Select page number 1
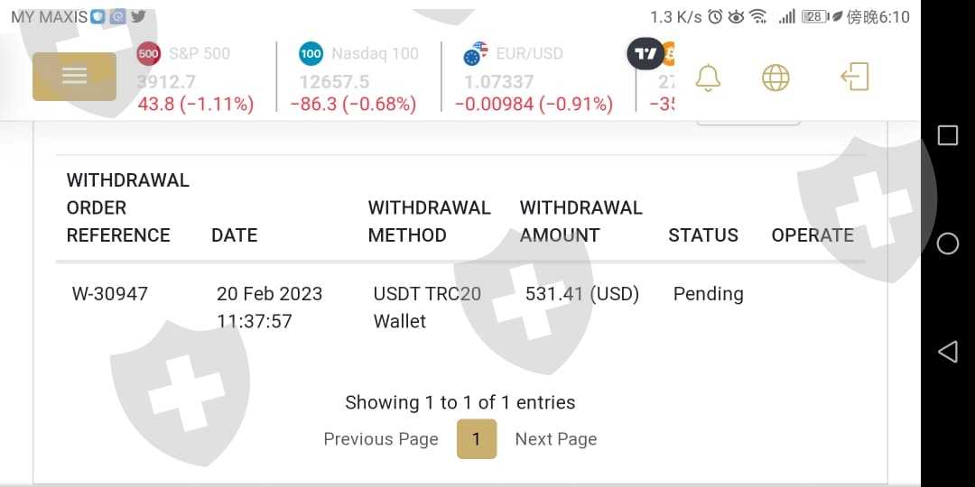Screen dimensions: 975x487 (477, 439)
